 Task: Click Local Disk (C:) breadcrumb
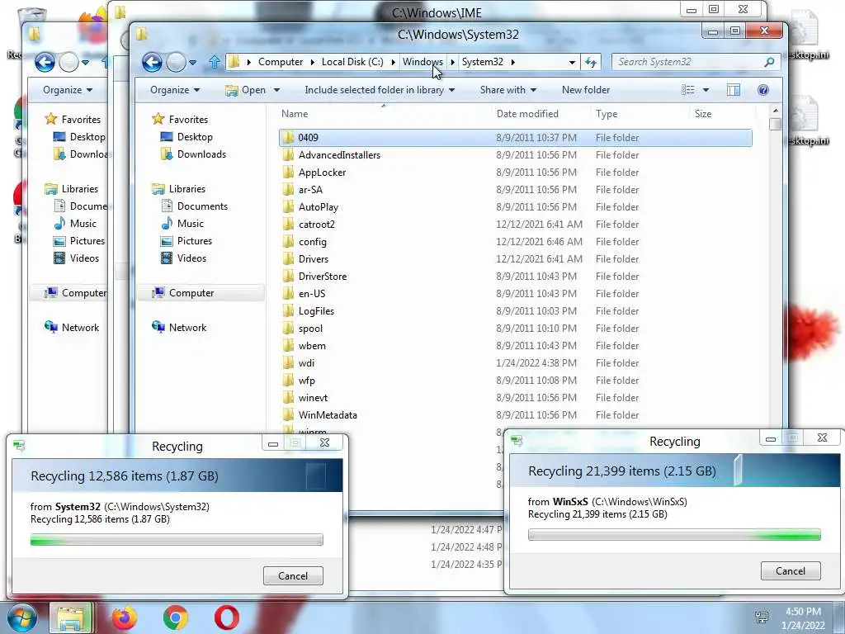pos(352,62)
